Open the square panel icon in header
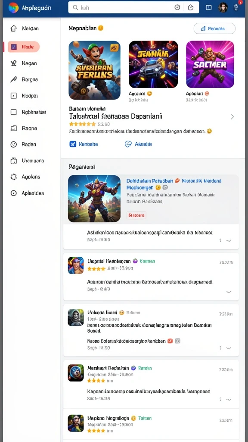Viewport: 248px width, 442px height. 209,8
